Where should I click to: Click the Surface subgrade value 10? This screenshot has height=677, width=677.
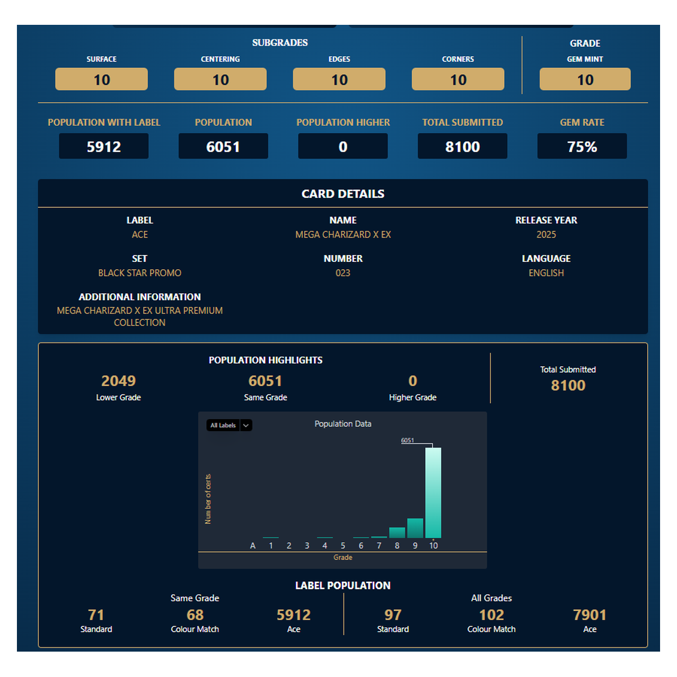point(102,80)
